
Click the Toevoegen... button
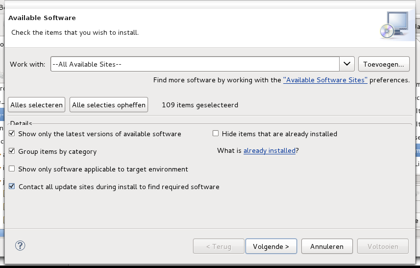[384, 64]
